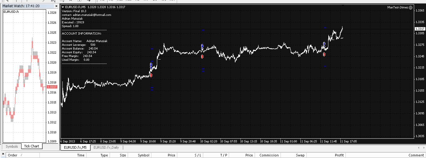Click the Version: Final 10.3 text
The width and height of the screenshot is (426, 158).
[x=74, y=11]
